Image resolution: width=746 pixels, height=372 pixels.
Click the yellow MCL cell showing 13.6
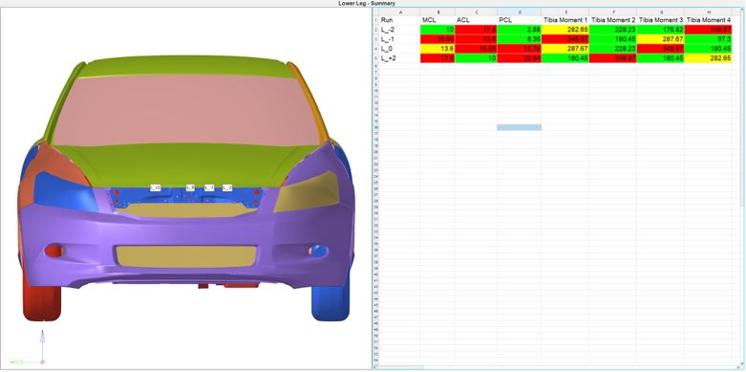pyautogui.click(x=437, y=49)
